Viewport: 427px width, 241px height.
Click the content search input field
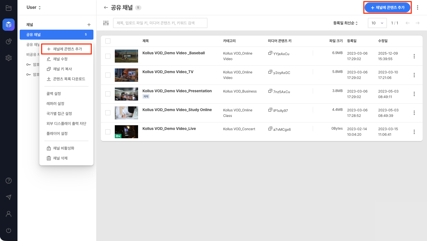[160, 23]
